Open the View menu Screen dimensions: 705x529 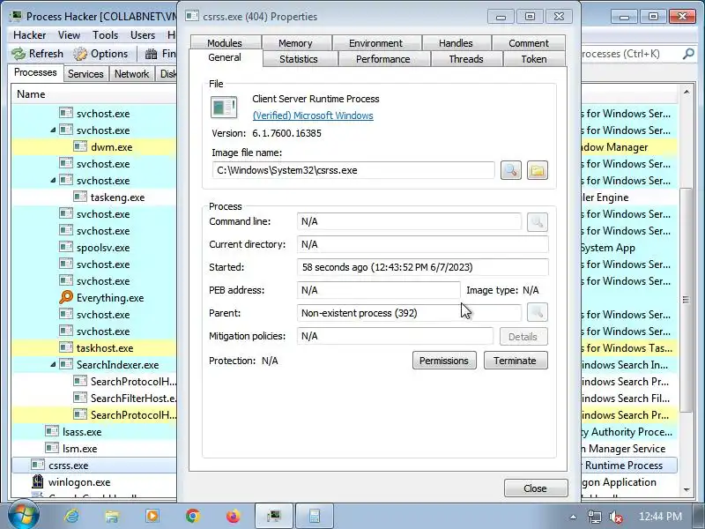70,35
